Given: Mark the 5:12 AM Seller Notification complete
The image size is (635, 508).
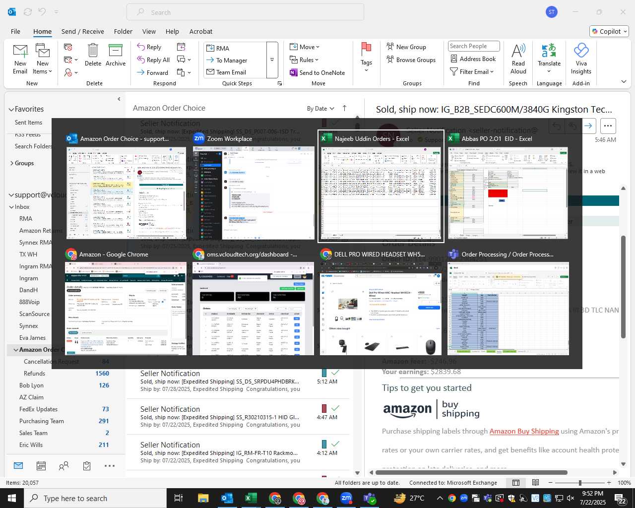Looking at the screenshot, I should (x=335, y=373).
